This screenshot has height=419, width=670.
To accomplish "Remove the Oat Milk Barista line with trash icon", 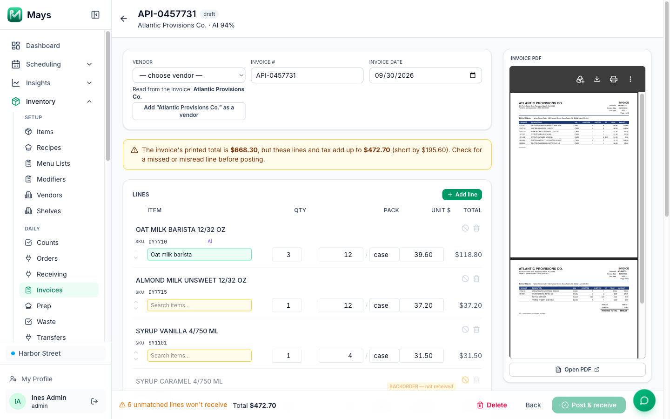I will coord(476,228).
